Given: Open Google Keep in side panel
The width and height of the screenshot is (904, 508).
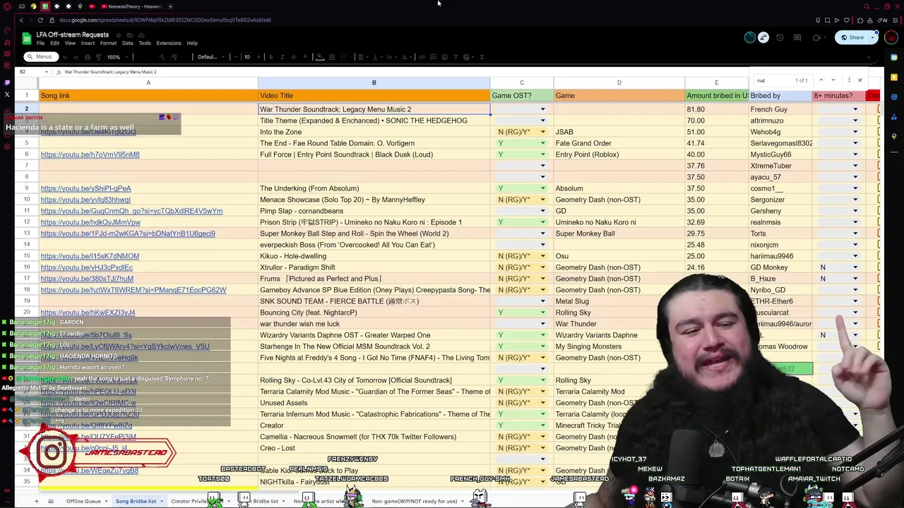Looking at the screenshot, I should [x=894, y=78].
